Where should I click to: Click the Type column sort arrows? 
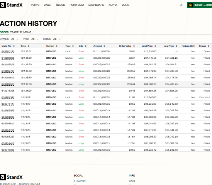click(x=73, y=46)
